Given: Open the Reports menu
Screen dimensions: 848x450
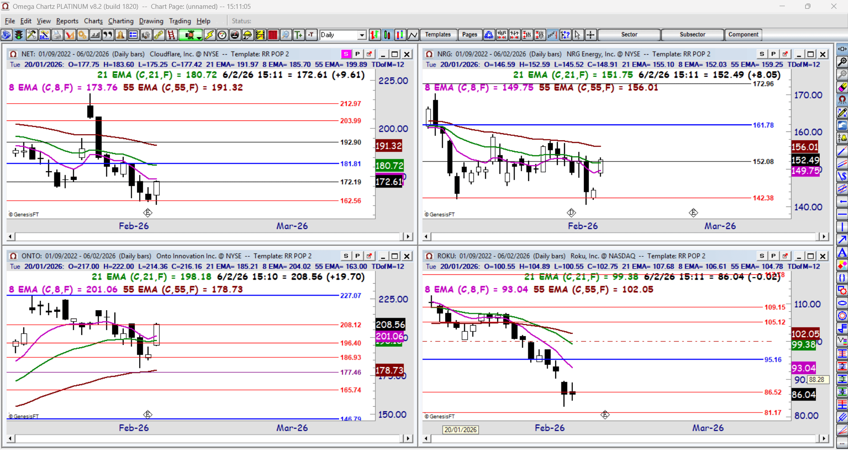Looking at the screenshot, I should tap(67, 21).
